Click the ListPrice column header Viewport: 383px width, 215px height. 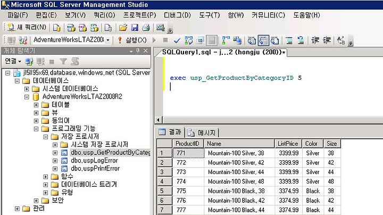288,144
